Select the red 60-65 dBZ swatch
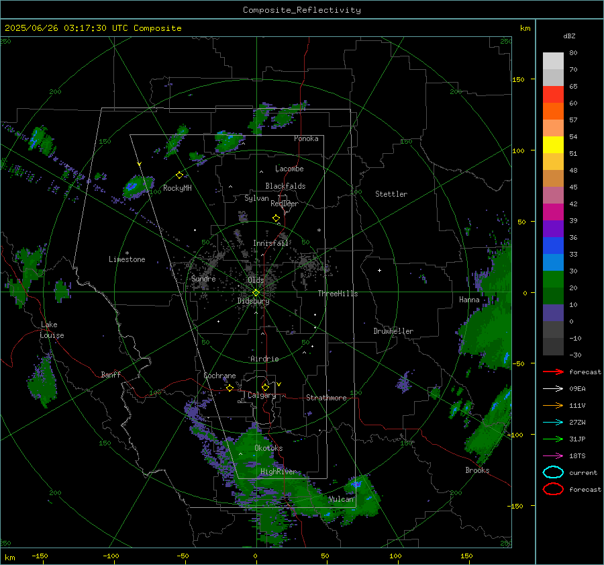The height and width of the screenshot is (565, 604). pyautogui.click(x=553, y=95)
